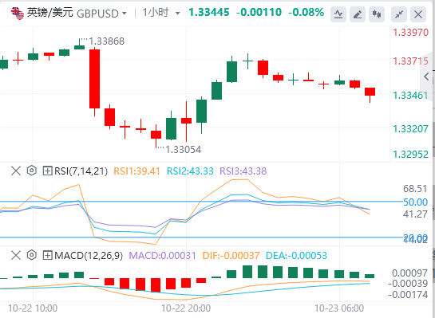Select the 1.33868 high price marker
Screen dimensions: 435x318
coord(106,41)
